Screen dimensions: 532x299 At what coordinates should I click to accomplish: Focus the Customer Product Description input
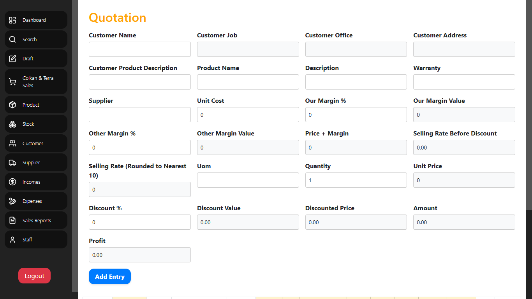[x=140, y=82]
